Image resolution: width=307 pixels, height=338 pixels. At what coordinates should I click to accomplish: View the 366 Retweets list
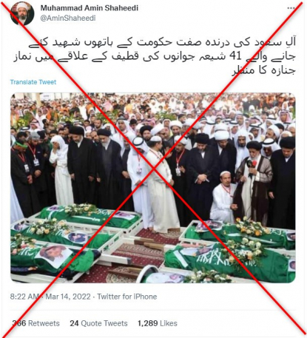pyautogui.click(x=36, y=323)
